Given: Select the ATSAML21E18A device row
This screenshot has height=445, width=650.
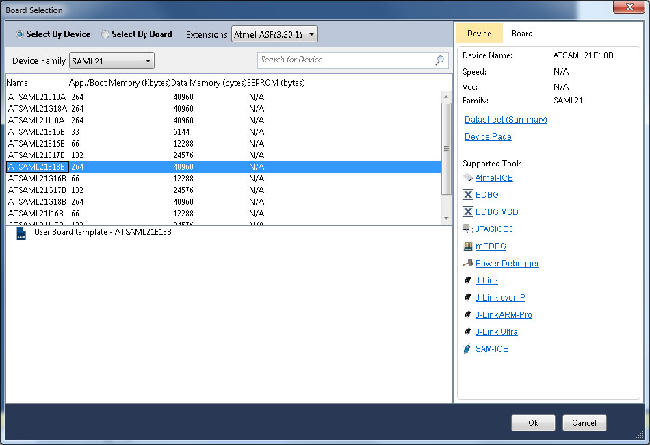Looking at the screenshot, I should pyautogui.click(x=224, y=97).
